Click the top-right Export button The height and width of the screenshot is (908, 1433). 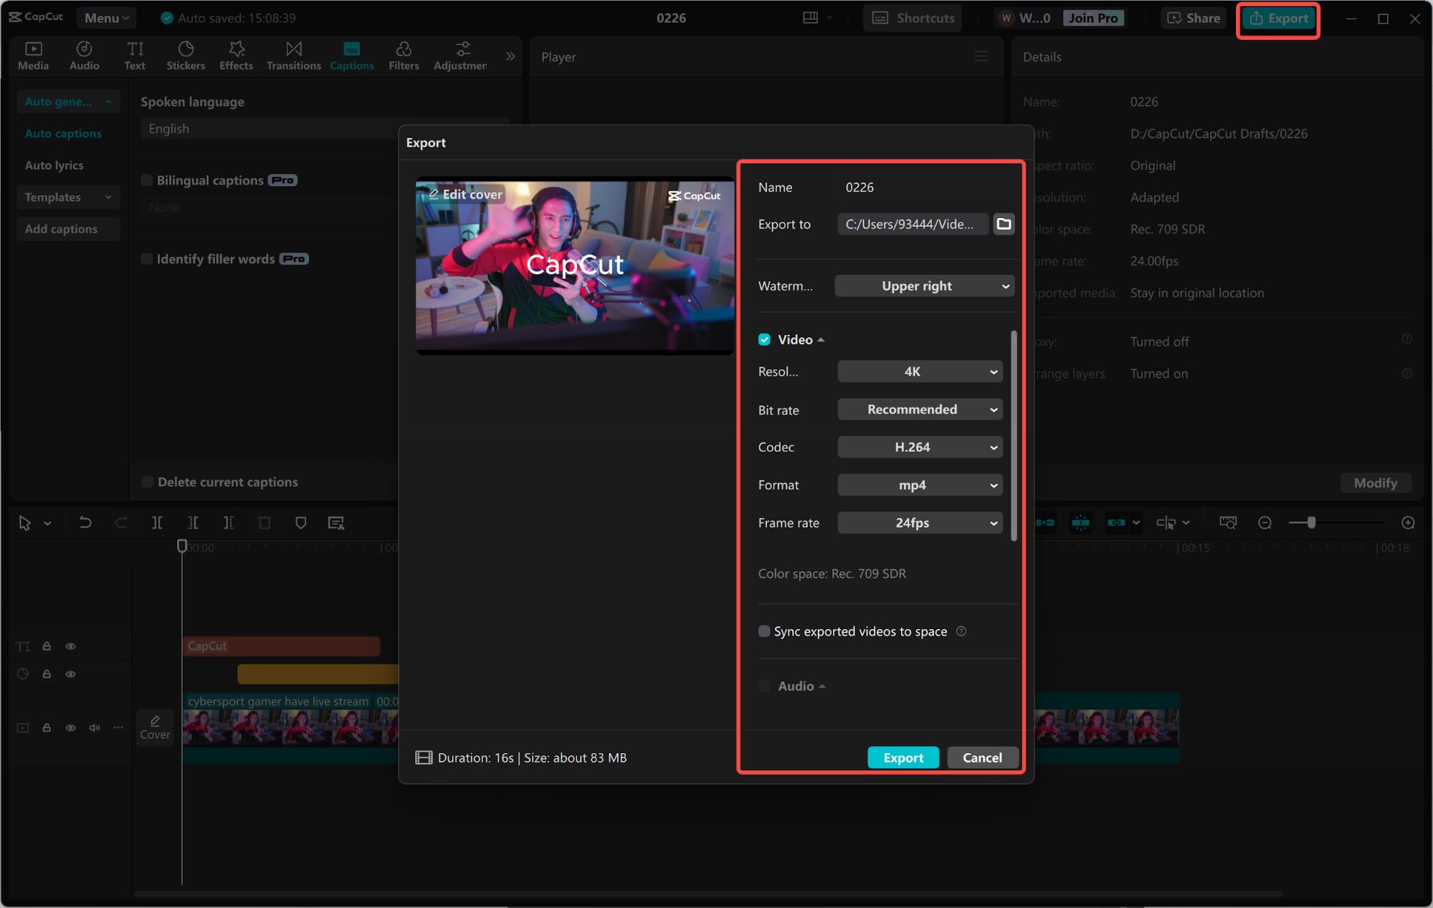click(1279, 18)
